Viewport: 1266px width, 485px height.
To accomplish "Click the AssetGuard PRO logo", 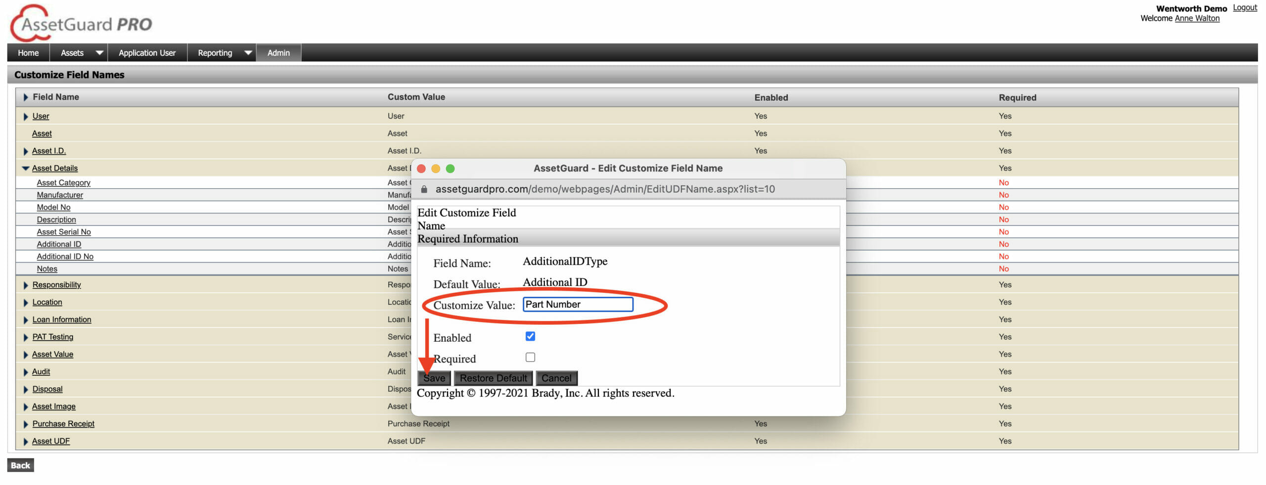I will 81,23.
